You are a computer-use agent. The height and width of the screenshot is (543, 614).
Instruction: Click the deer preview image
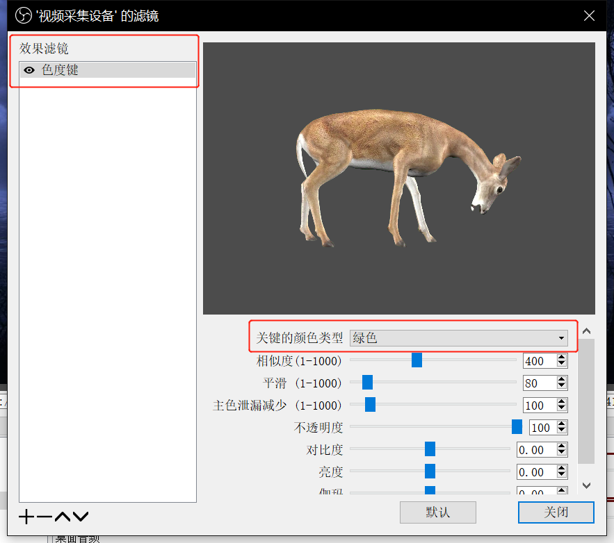click(x=399, y=178)
